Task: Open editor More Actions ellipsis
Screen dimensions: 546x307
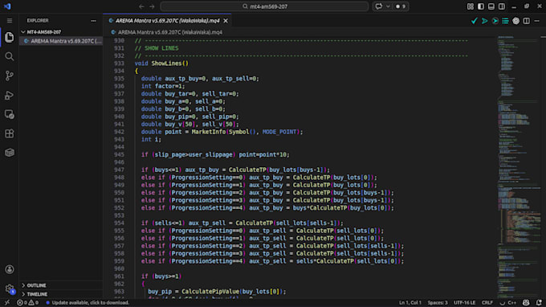Action: 536,21
